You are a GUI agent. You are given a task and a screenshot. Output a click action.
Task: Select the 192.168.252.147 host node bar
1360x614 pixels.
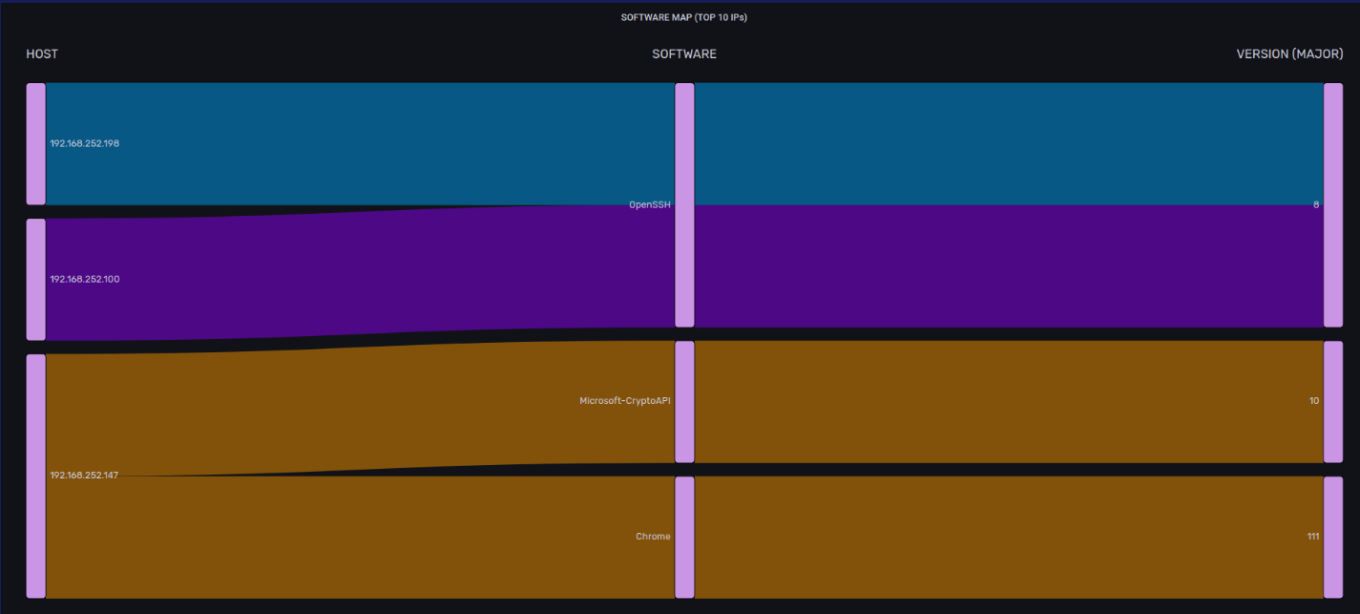pos(35,476)
